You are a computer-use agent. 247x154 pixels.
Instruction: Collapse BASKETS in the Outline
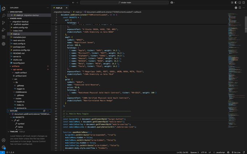click(x=11, y=117)
